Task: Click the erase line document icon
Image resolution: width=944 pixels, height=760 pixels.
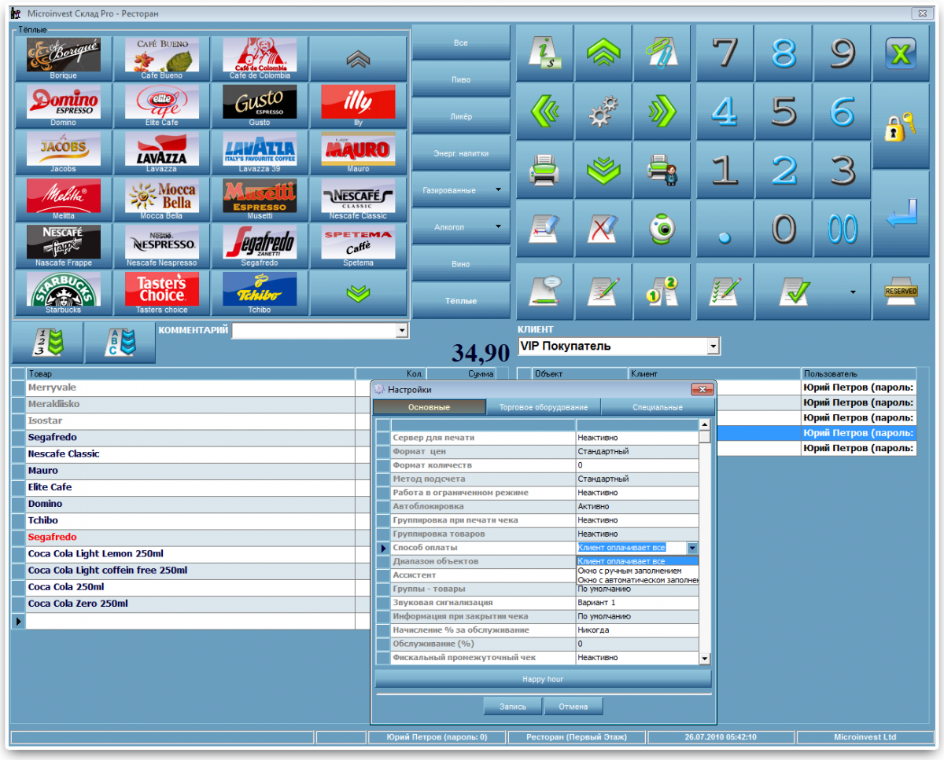Action: point(544,229)
